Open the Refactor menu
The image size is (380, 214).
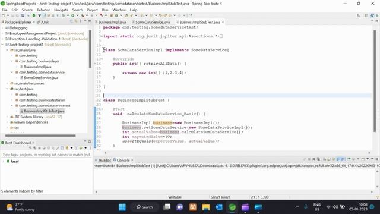(43, 10)
